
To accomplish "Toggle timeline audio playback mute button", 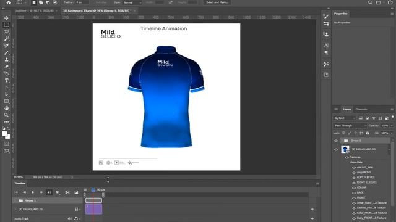I will [49, 192].
